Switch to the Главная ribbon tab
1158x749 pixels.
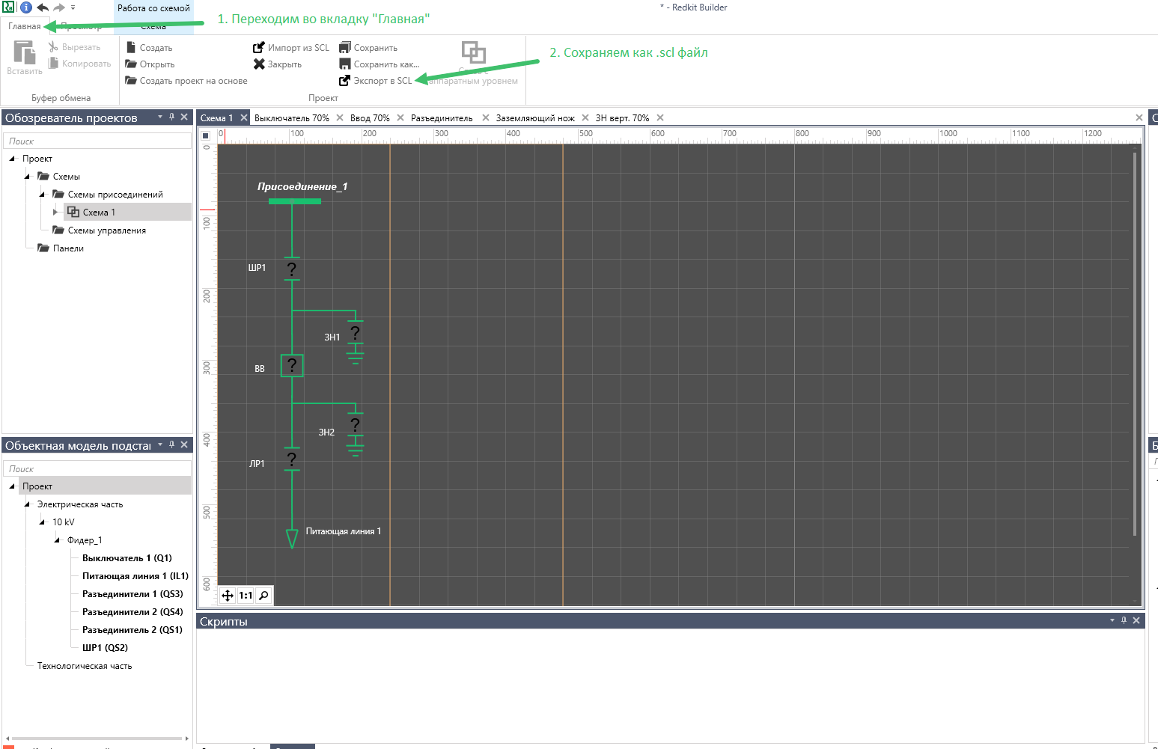pyautogui.click(x=24, y=26)
